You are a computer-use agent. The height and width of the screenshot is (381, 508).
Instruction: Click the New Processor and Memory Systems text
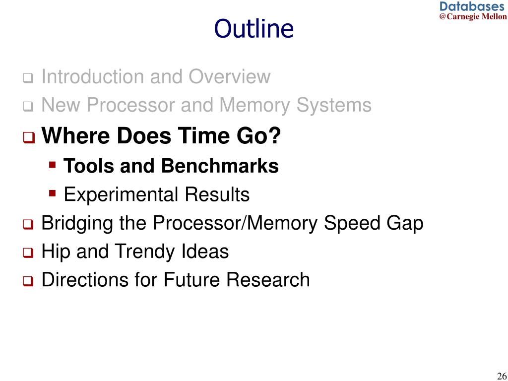[x=206, y=106]
